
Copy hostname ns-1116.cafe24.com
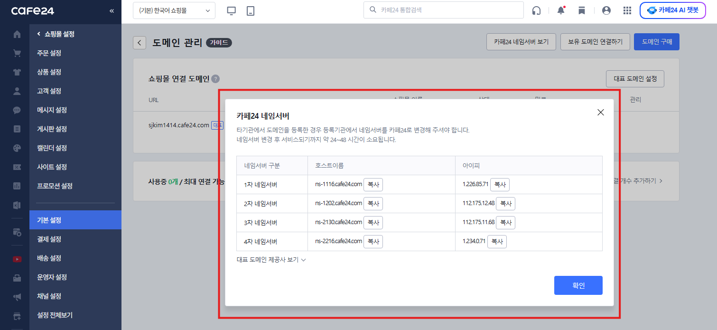[x=373, y=185]
